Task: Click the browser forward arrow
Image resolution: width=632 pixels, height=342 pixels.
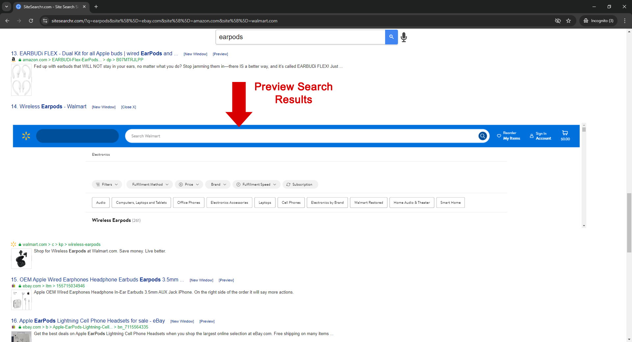Action: [x=19, y=21]
